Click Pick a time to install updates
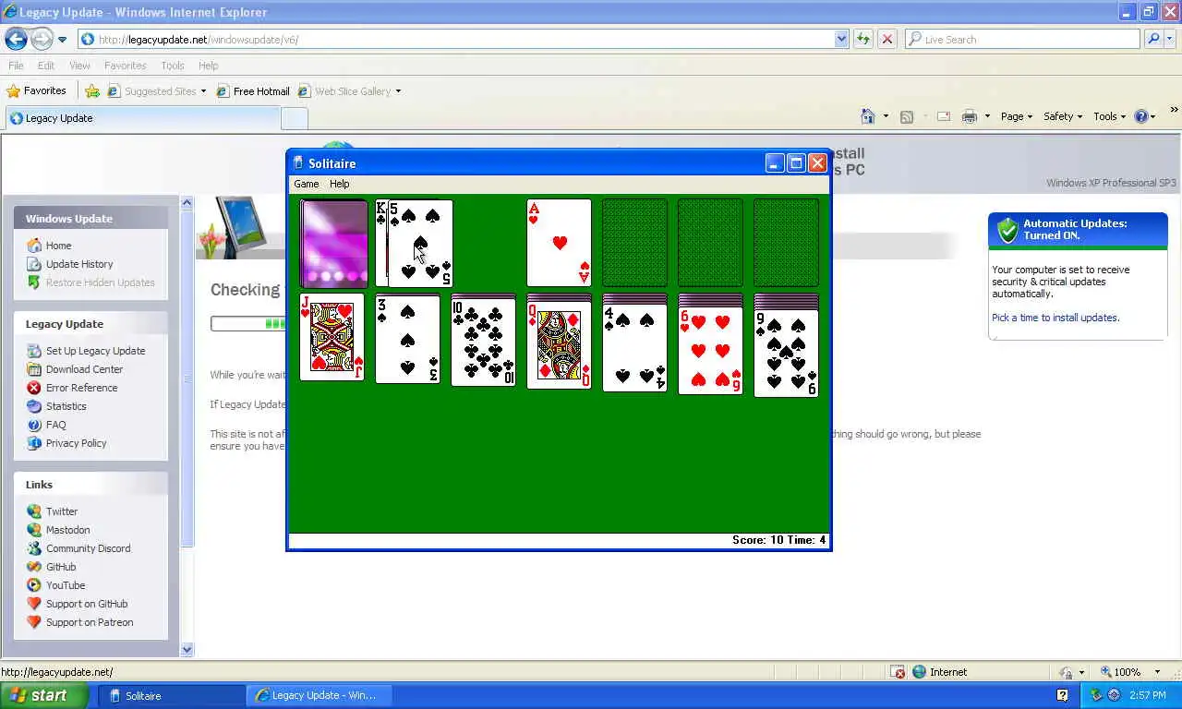Image resolution: width=1182 pixels, height=709 pixels. (1055, 318)
